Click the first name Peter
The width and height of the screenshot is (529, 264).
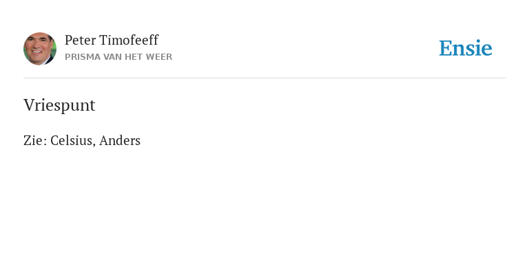tap(81, 40)
